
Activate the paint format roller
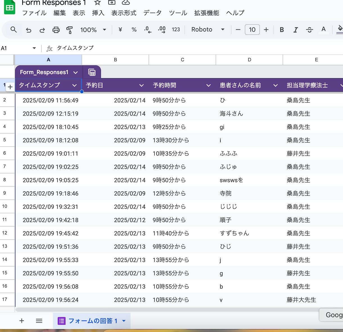(x=69, y=30)
